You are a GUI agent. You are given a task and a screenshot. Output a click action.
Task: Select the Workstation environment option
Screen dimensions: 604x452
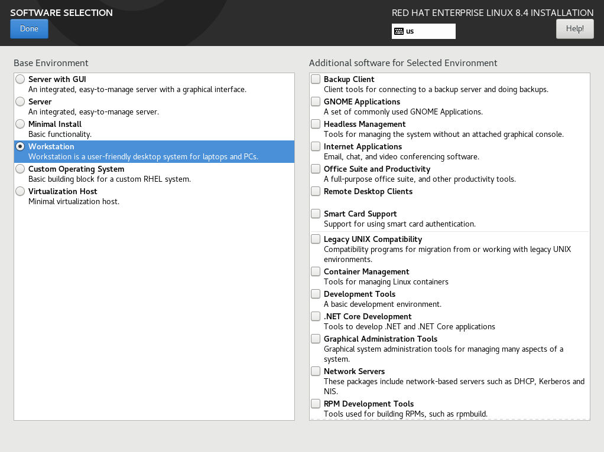[21, 146]
